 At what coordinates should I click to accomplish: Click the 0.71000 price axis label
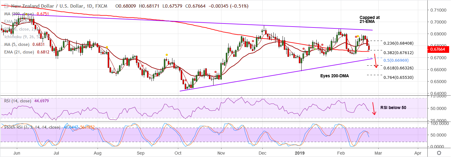tap(439, 10)
